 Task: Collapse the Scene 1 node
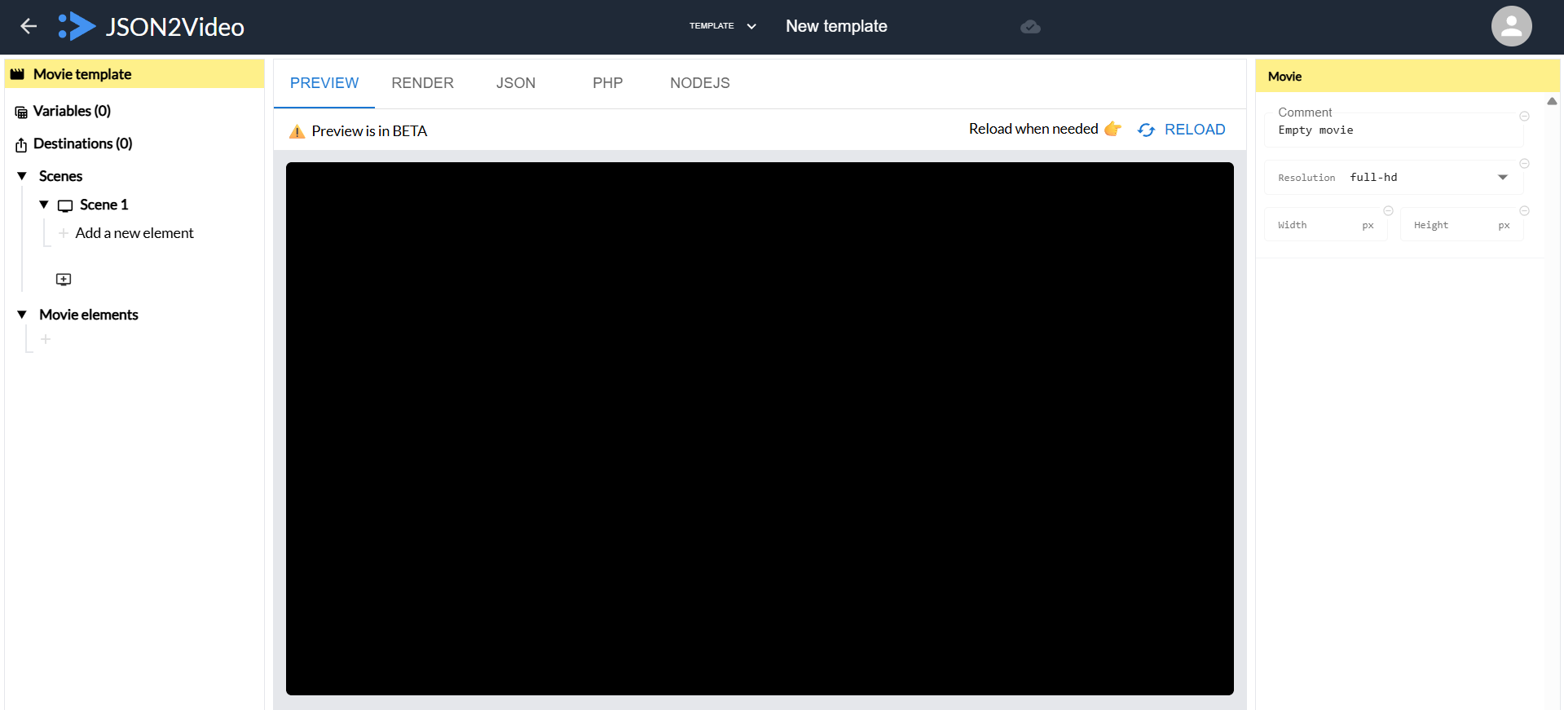click(44, 205)
